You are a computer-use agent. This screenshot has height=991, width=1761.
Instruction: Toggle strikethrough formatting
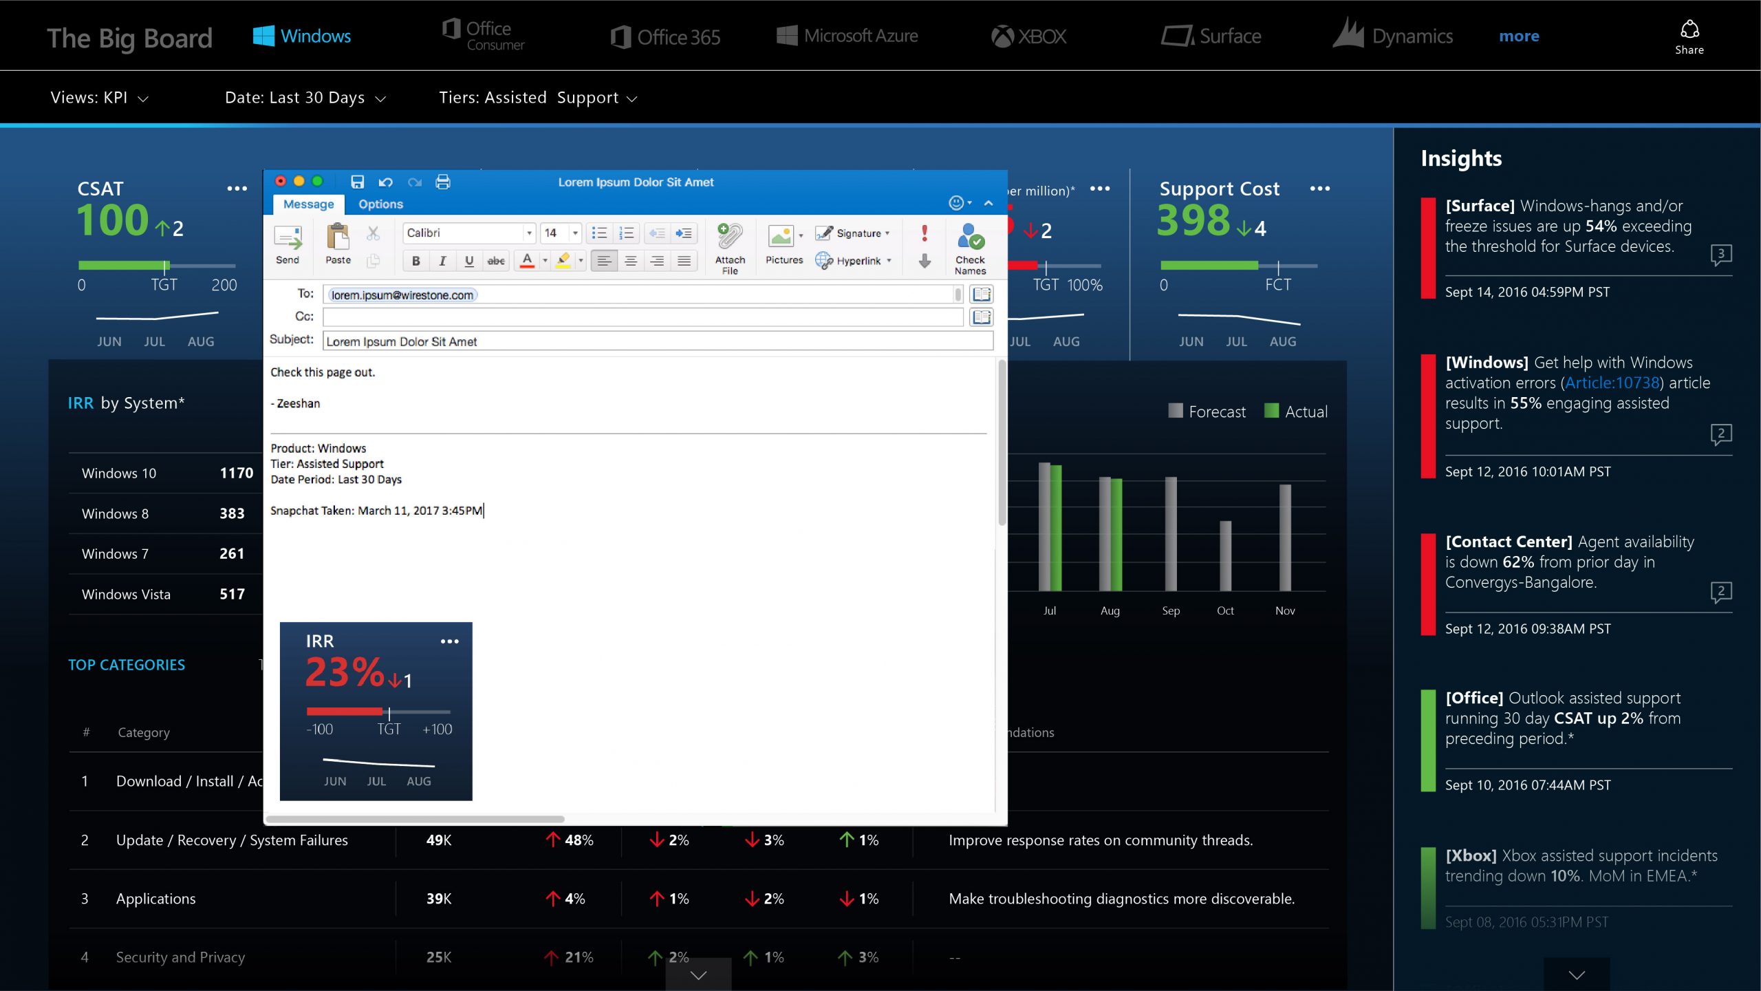pos(496,261)
